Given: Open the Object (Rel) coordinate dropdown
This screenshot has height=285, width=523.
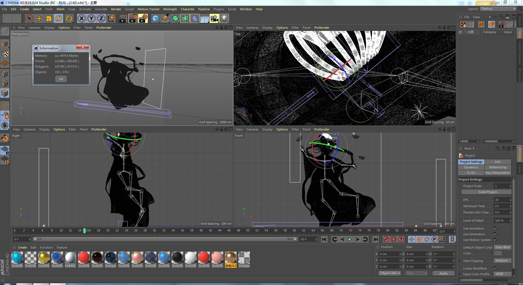Looking at the screenshot, I should (x=390, y=273).
